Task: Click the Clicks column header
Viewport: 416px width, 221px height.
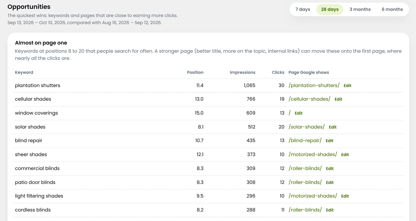Action: [x=278, y=72]
